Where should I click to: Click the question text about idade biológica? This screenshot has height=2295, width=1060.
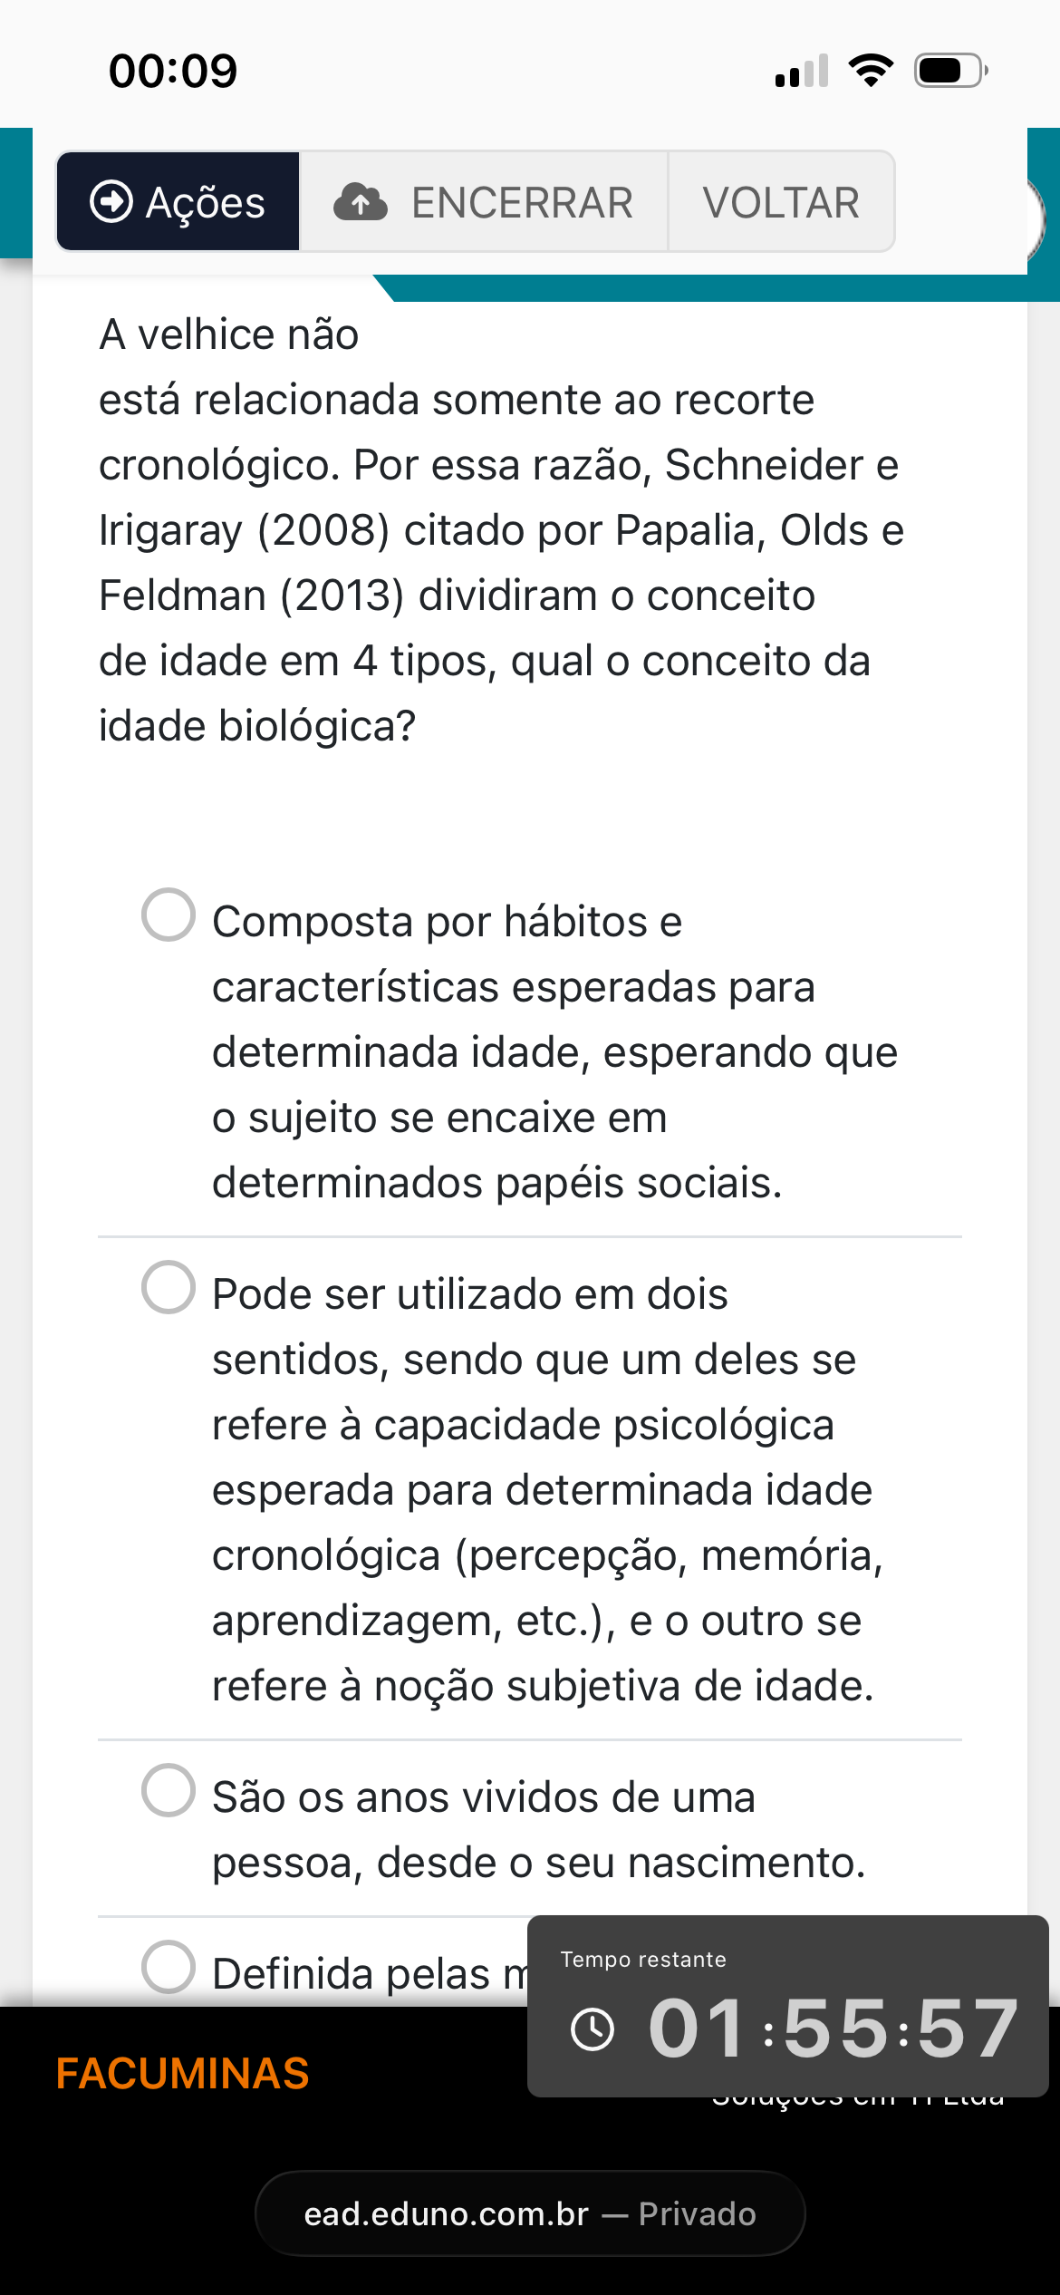[x=501, y=530]
